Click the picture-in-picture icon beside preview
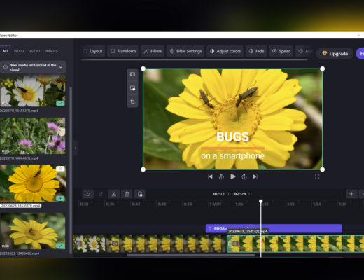The width and height of the screenshot is (364, 280). point(132,88)
